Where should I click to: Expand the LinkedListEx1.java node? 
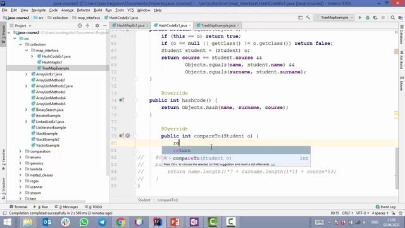pyautogui.click(x=27, y=122)
